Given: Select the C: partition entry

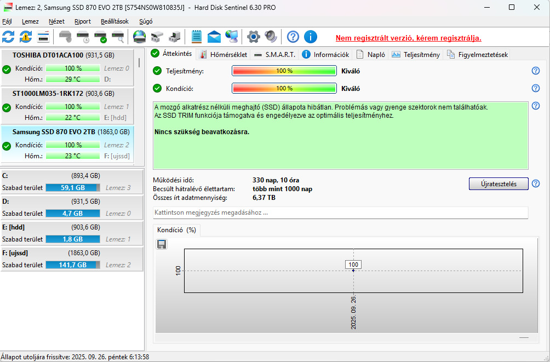Looking at the screenshot, I should point(72,182).
